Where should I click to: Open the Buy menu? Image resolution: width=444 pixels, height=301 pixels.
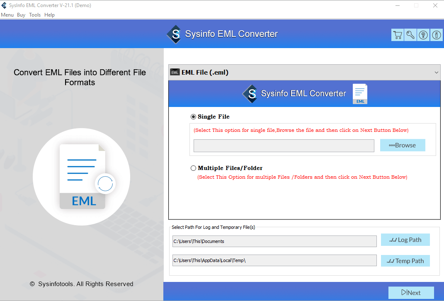21,15
